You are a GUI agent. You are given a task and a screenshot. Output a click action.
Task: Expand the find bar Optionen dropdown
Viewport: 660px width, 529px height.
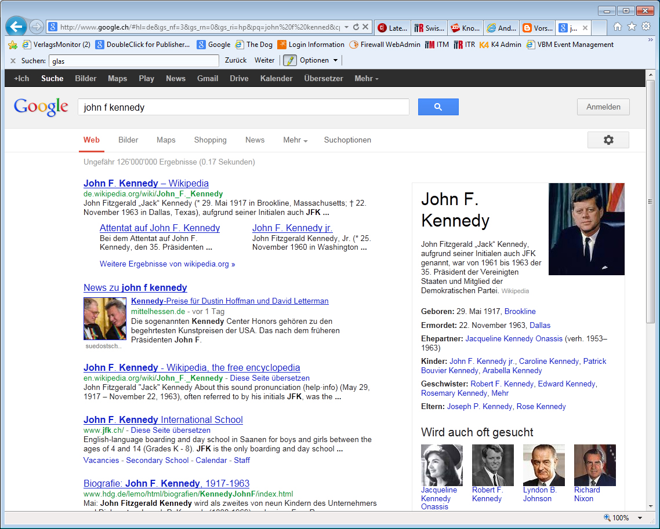335,61
